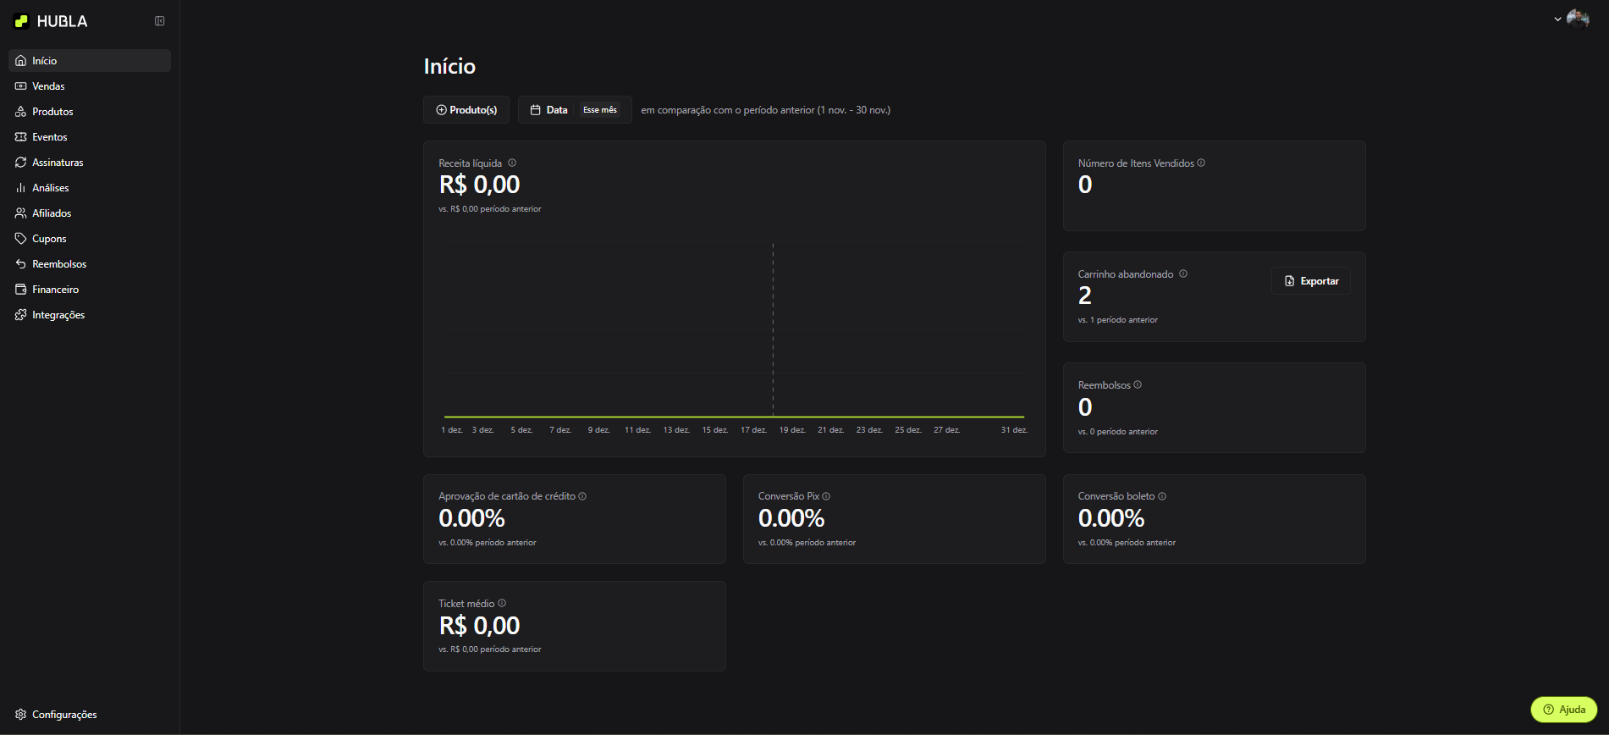Open the Produto(s) filter
This screenshot has width=1609, height=735.
coord(466,110)
